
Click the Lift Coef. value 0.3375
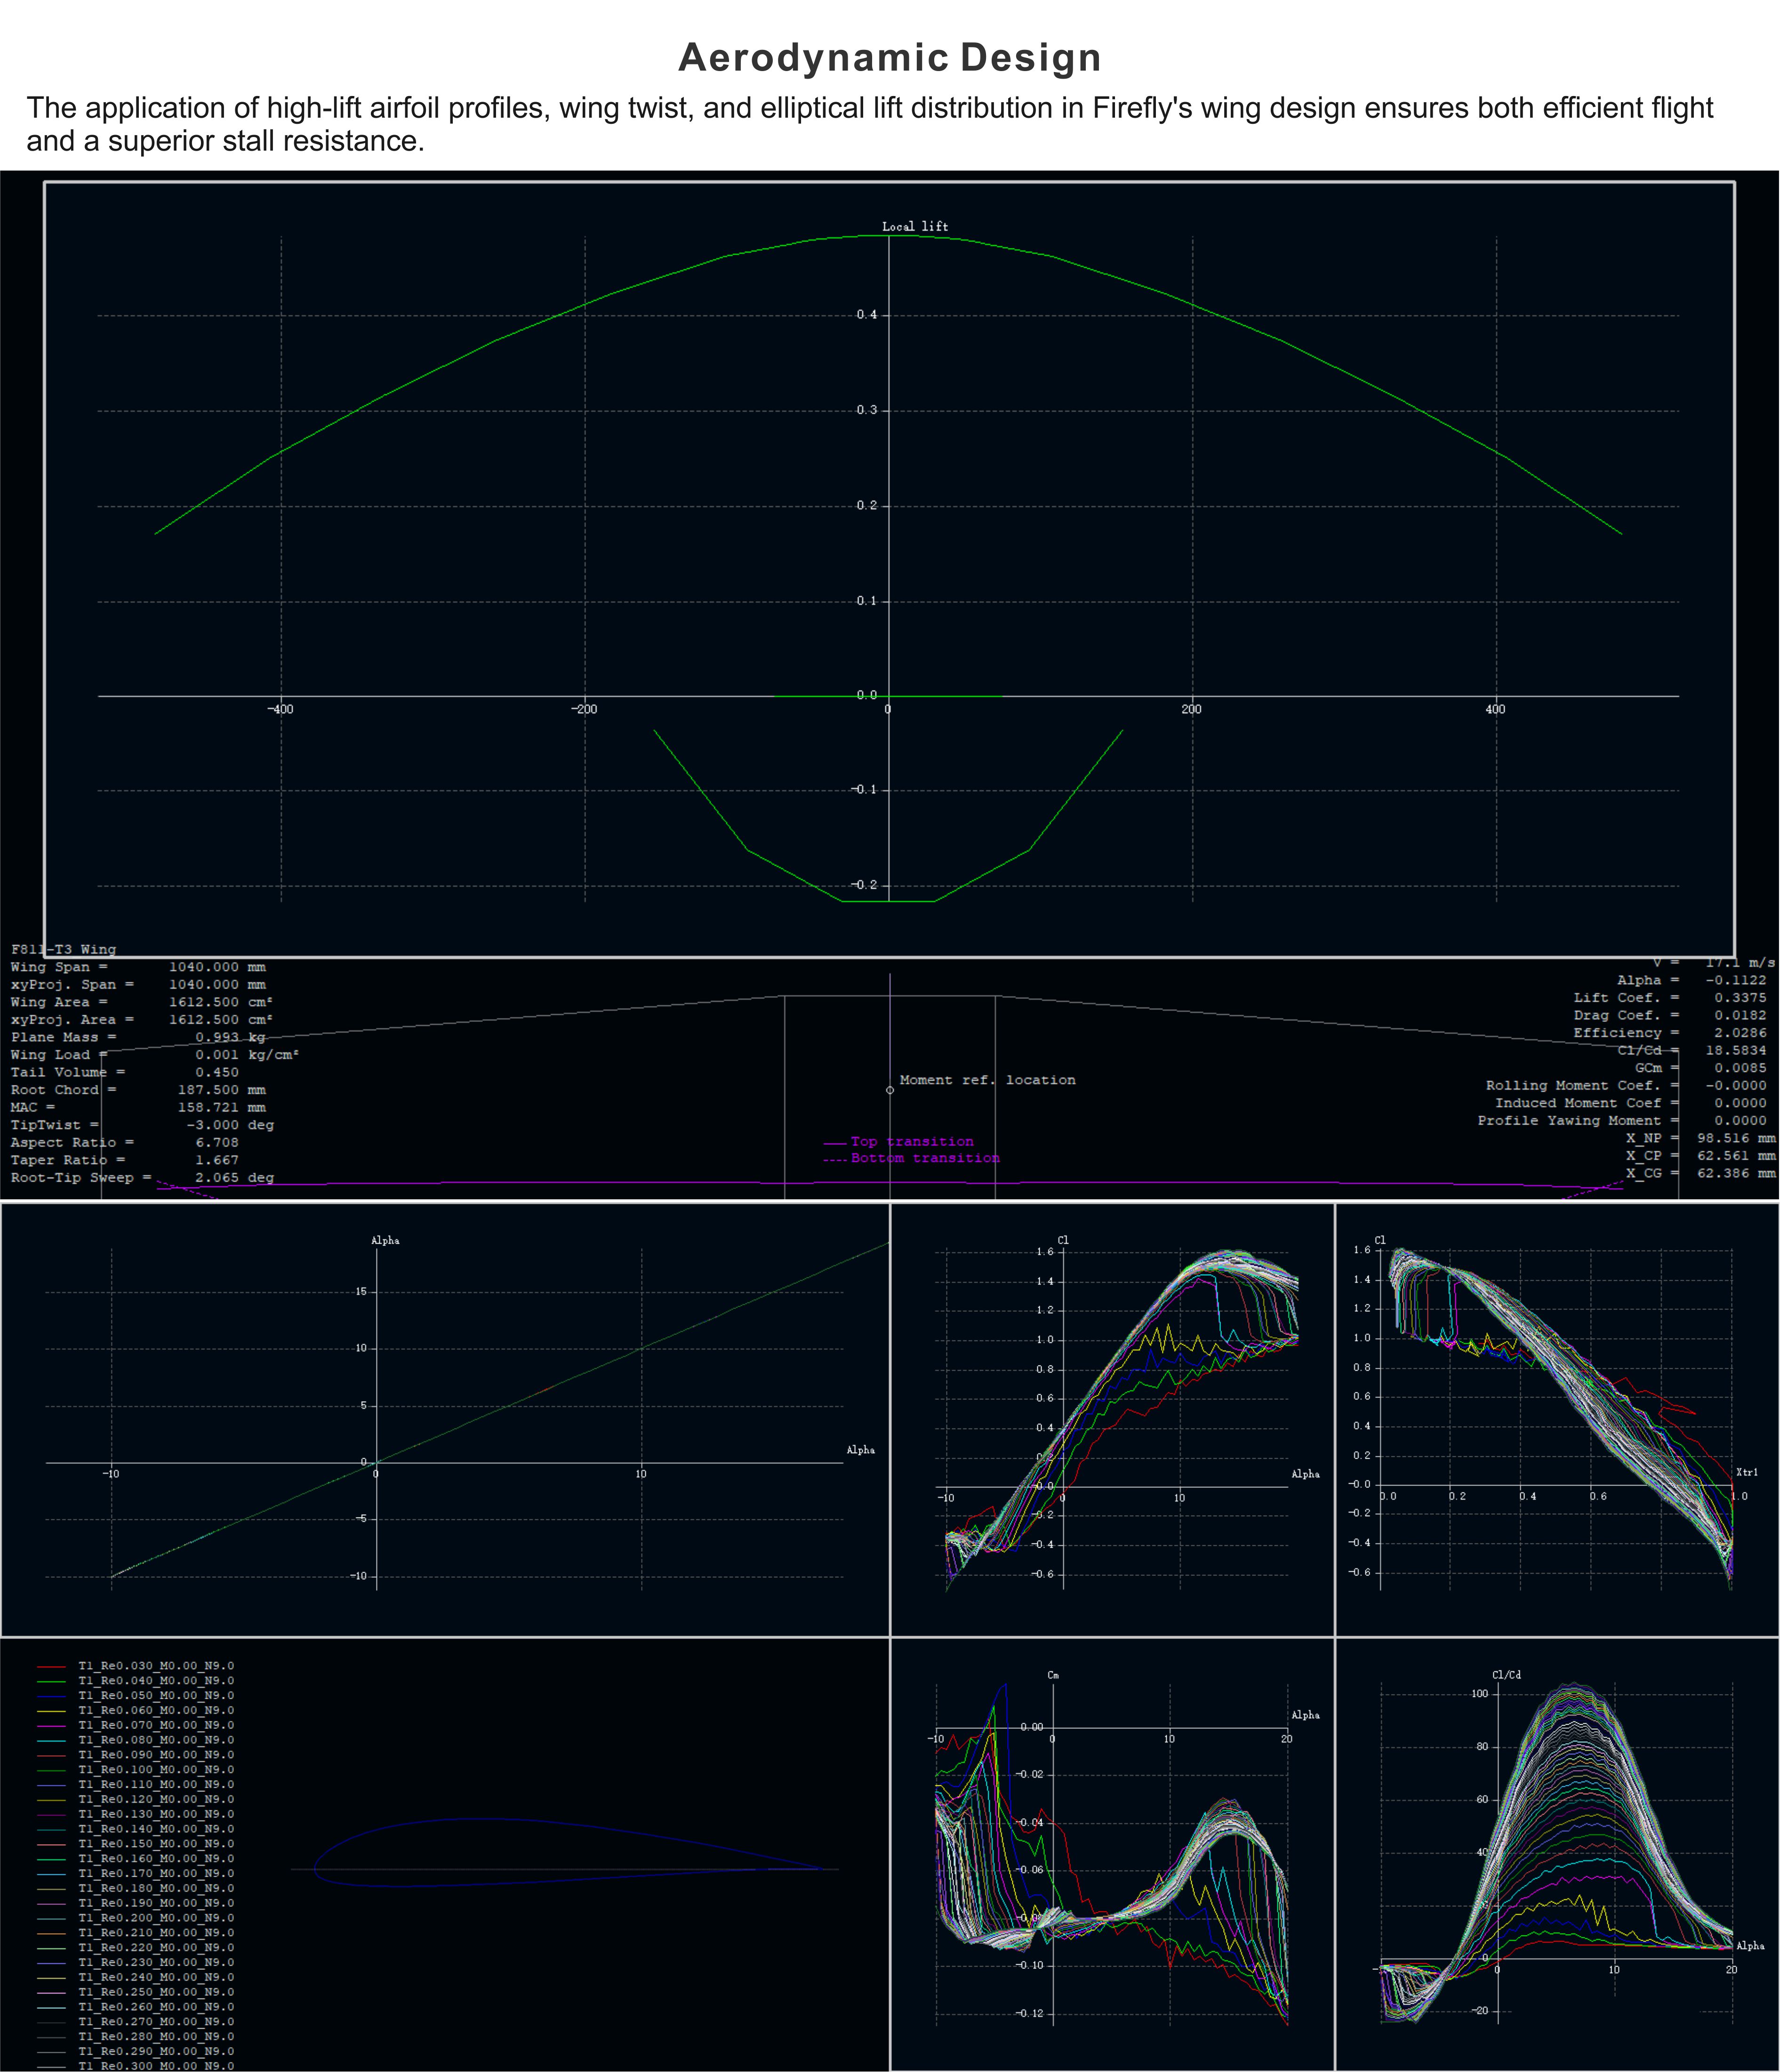[1740, 998]
